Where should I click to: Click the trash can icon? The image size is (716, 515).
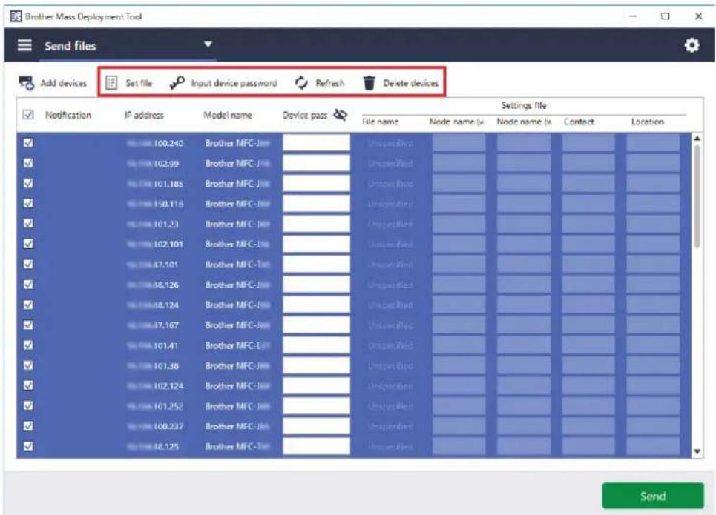(x=369, y=83)
